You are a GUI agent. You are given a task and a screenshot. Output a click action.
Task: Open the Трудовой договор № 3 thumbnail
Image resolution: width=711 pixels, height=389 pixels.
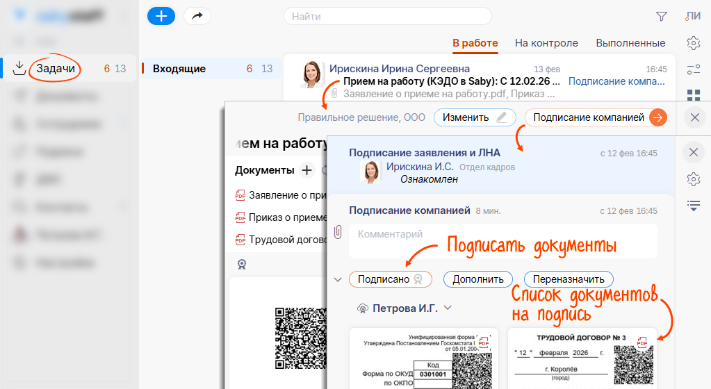pos(582,358)
